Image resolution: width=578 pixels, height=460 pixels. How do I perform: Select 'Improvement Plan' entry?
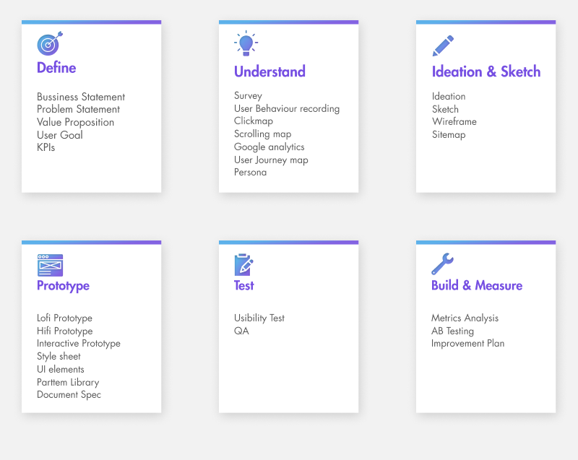pyautogui.click(x=467, y=344)
